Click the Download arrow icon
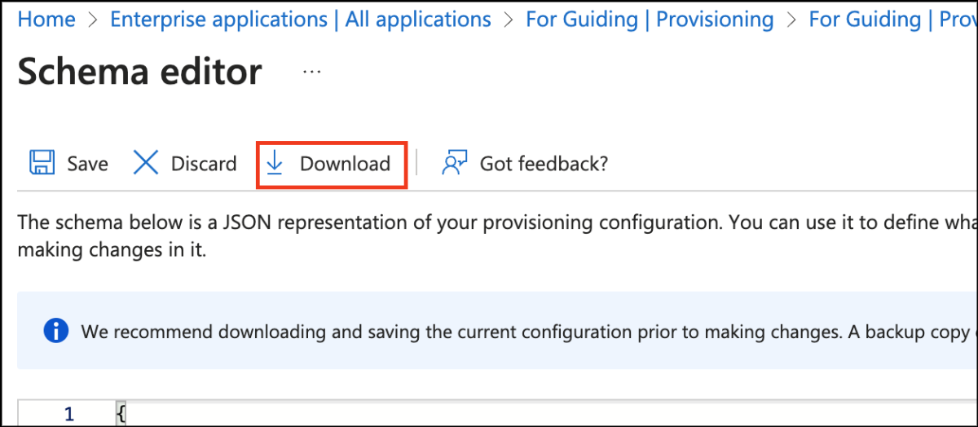This screenshot has height=427, width=978. pos(275,163)
